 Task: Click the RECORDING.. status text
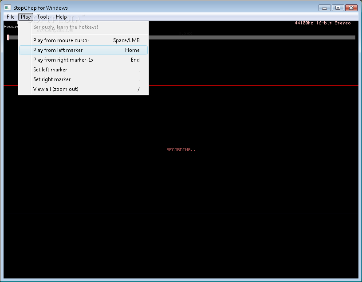click(x=181, y=150)
